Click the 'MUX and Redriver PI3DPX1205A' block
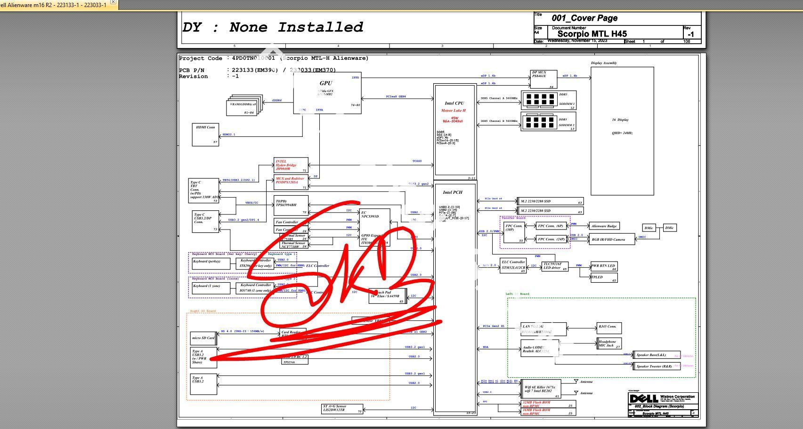The image size is (803, 429). point(291,183)
